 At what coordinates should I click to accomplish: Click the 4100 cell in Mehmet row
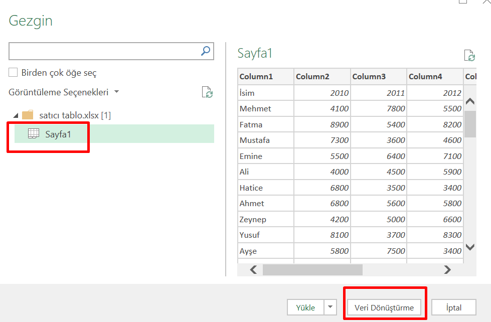pyautogui.click(x=322, y=108)
